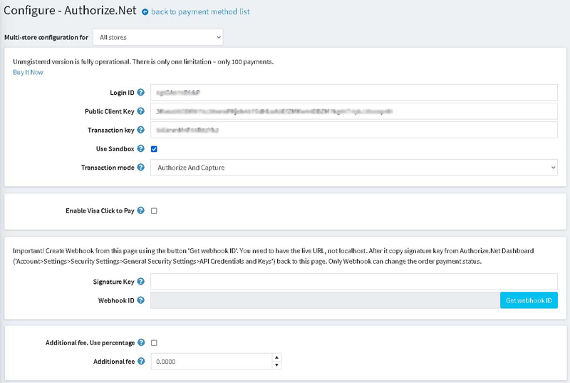Click the Transaction key label
The image size is (570, 383).
tap(111, 131)
